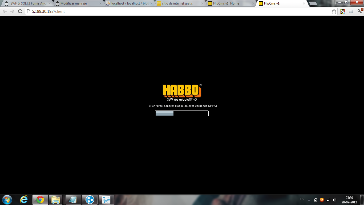Close the 'FlipCms v1: Home' tab
Image resolution: width=364 pixels, height=205 pixels.
[253, 3]
